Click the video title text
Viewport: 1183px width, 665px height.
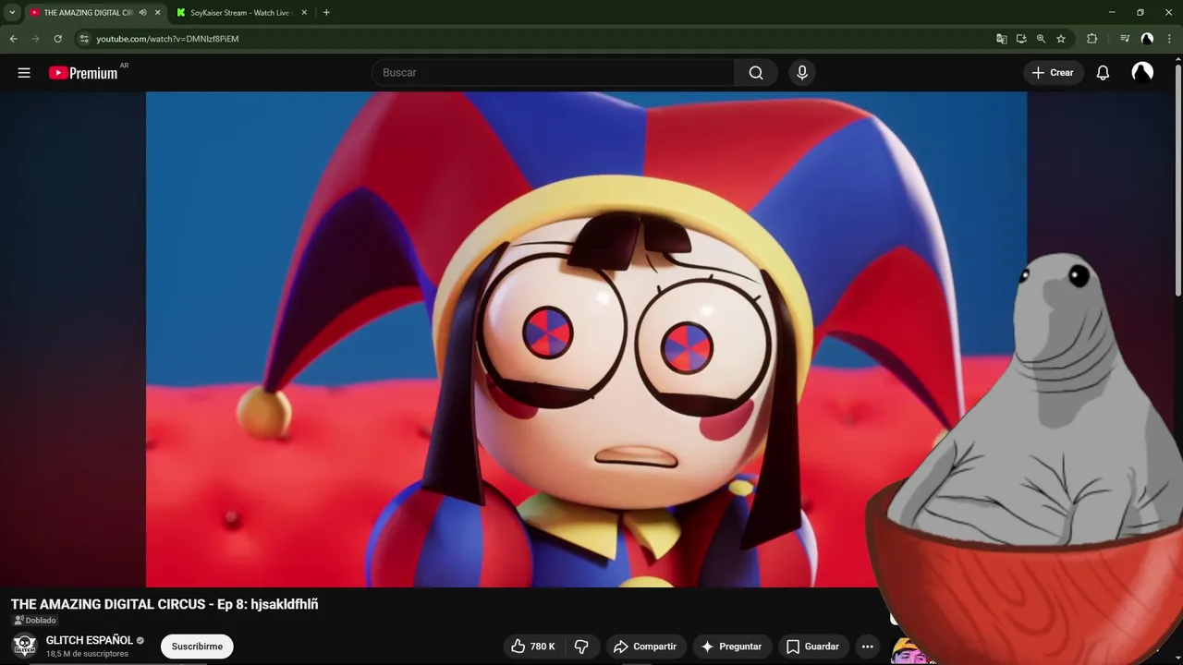click(x=165, y=604)
